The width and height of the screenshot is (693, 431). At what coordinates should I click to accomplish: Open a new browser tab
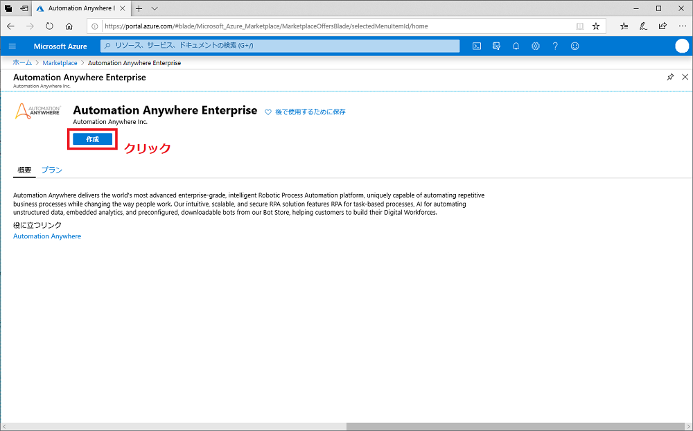pyautogui.click(x=139, y=8)
